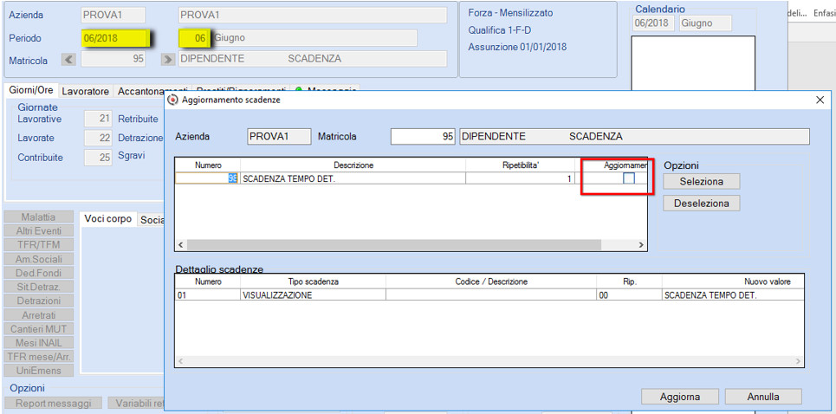Click the Am.Sociali side button
836x414 pixels.
[38, 259]
